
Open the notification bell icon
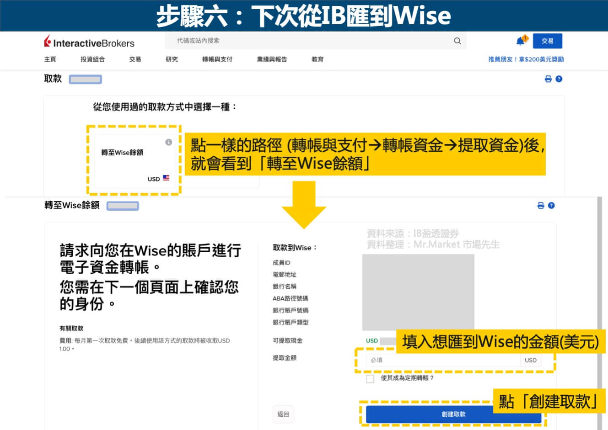[x=521, y=41]
